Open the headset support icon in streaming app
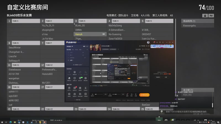 (x=157, y=42)
